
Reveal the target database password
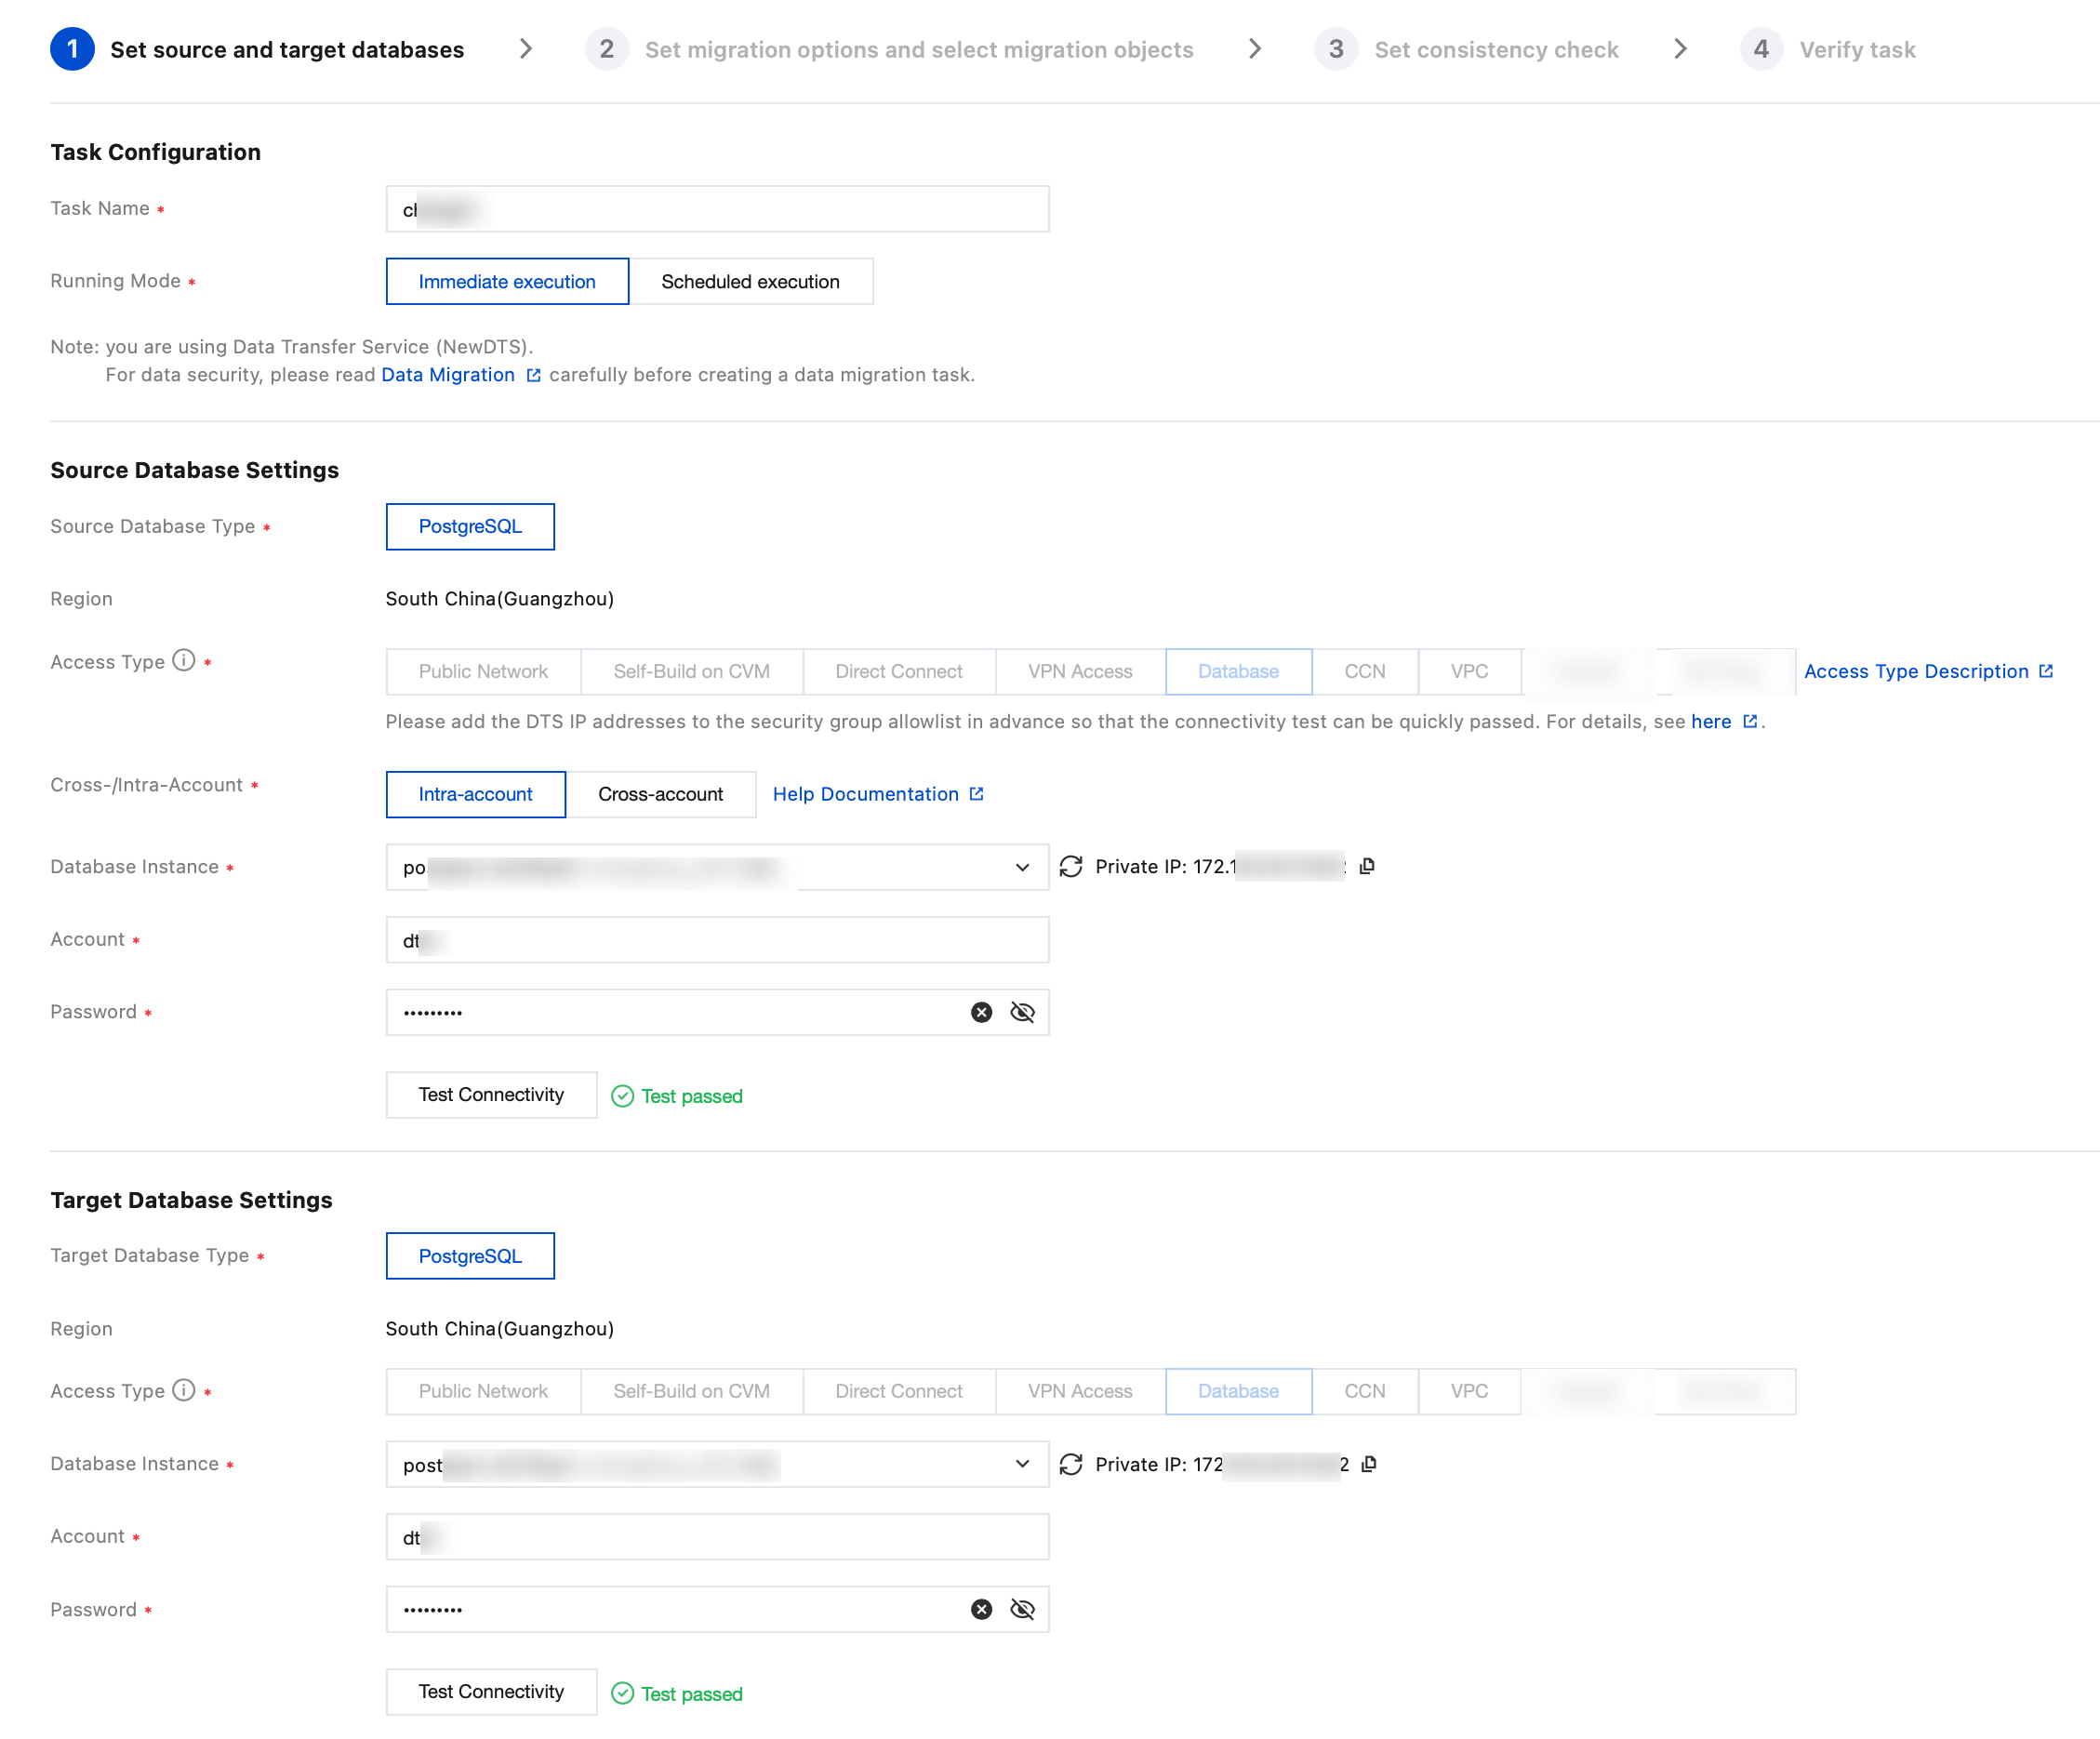(1022, 1609)
